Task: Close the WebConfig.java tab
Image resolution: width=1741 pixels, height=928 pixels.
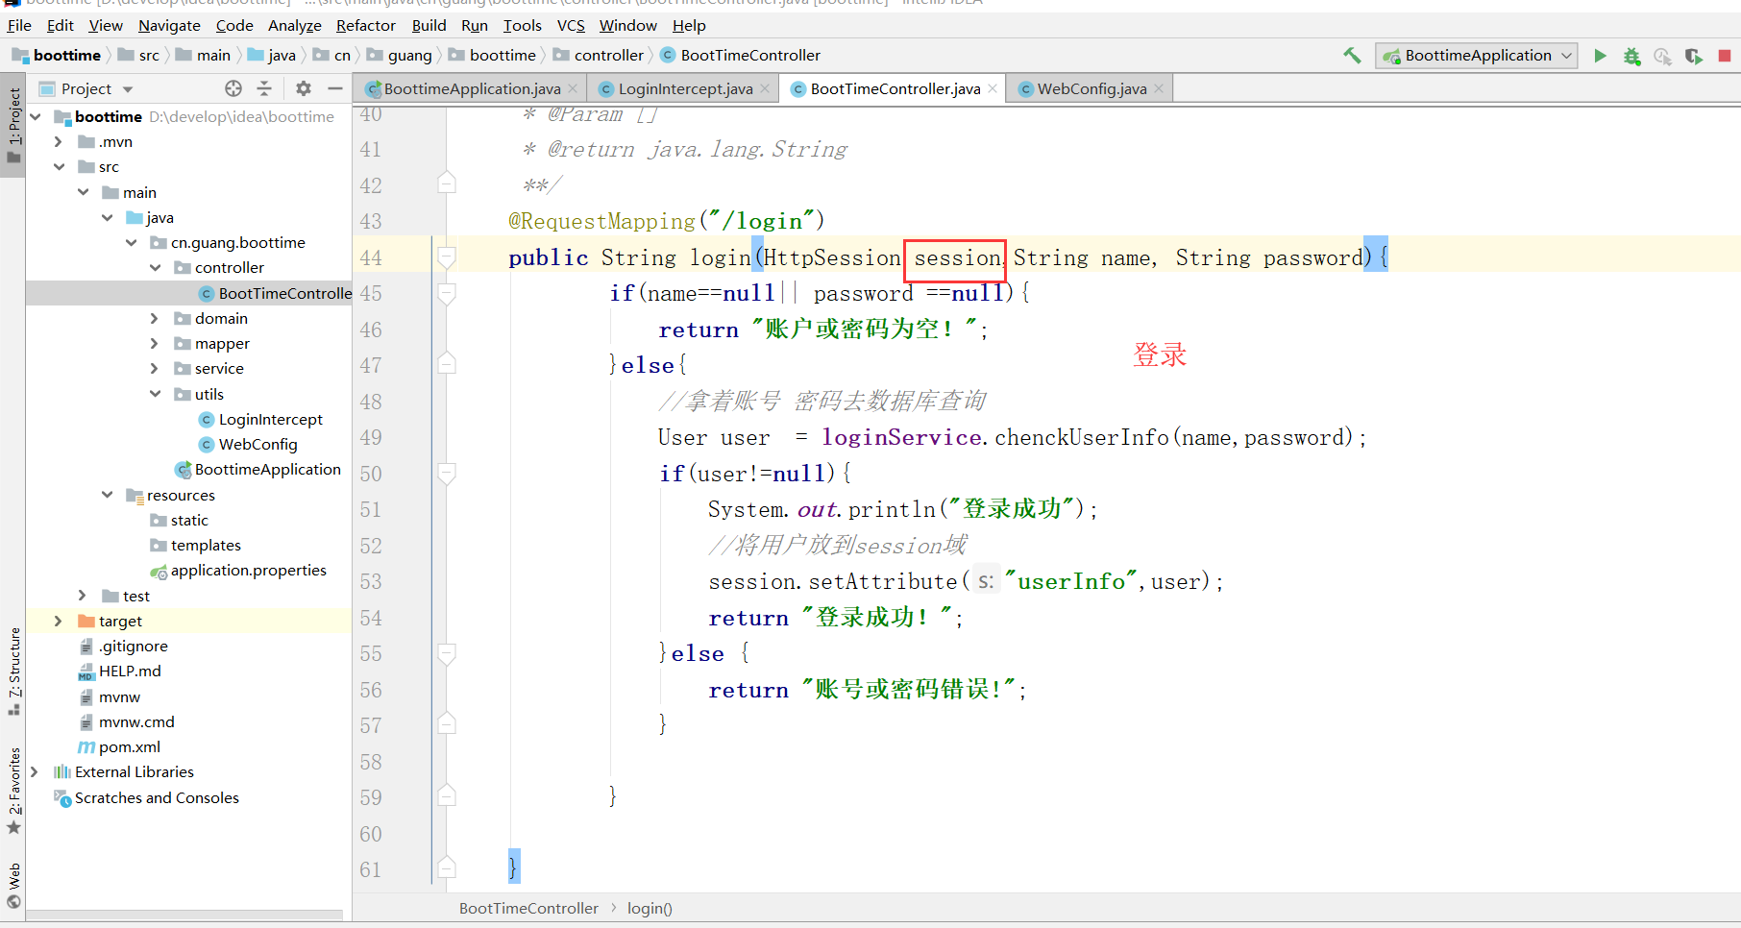Action: pyautogui.click(x=1159, y=88)
